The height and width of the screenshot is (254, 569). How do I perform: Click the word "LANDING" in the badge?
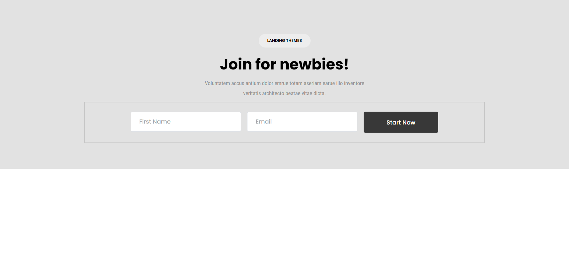click(x=276, y=41)
